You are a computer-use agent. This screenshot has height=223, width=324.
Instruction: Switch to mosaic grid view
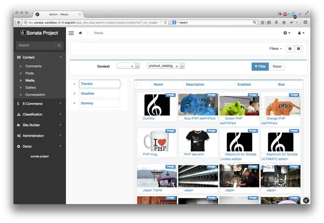pos(299,48)
